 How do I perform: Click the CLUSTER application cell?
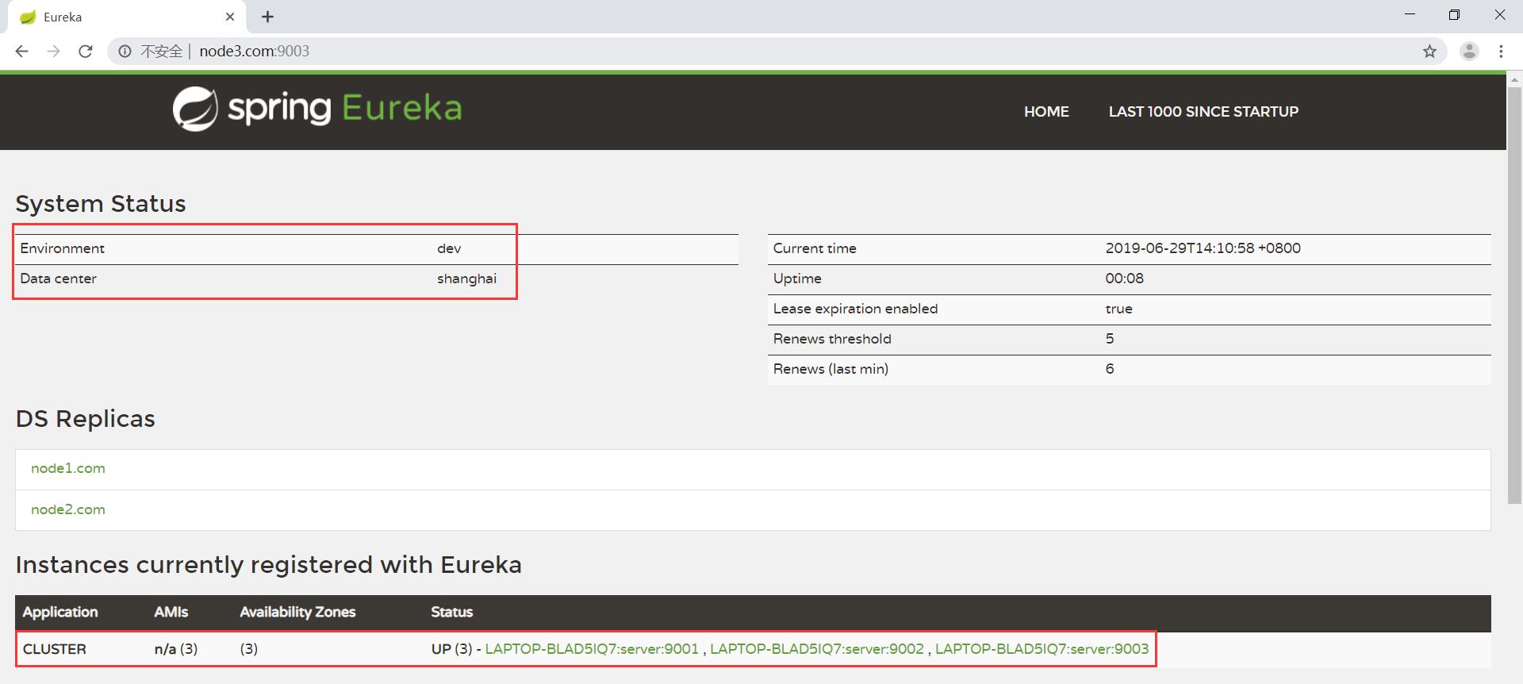coord(55,649)
